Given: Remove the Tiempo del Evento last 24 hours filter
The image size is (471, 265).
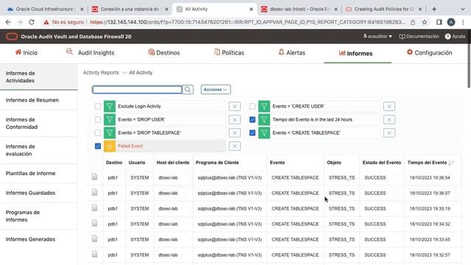Looking at the screenshot, I should click(x=389, y=119).
